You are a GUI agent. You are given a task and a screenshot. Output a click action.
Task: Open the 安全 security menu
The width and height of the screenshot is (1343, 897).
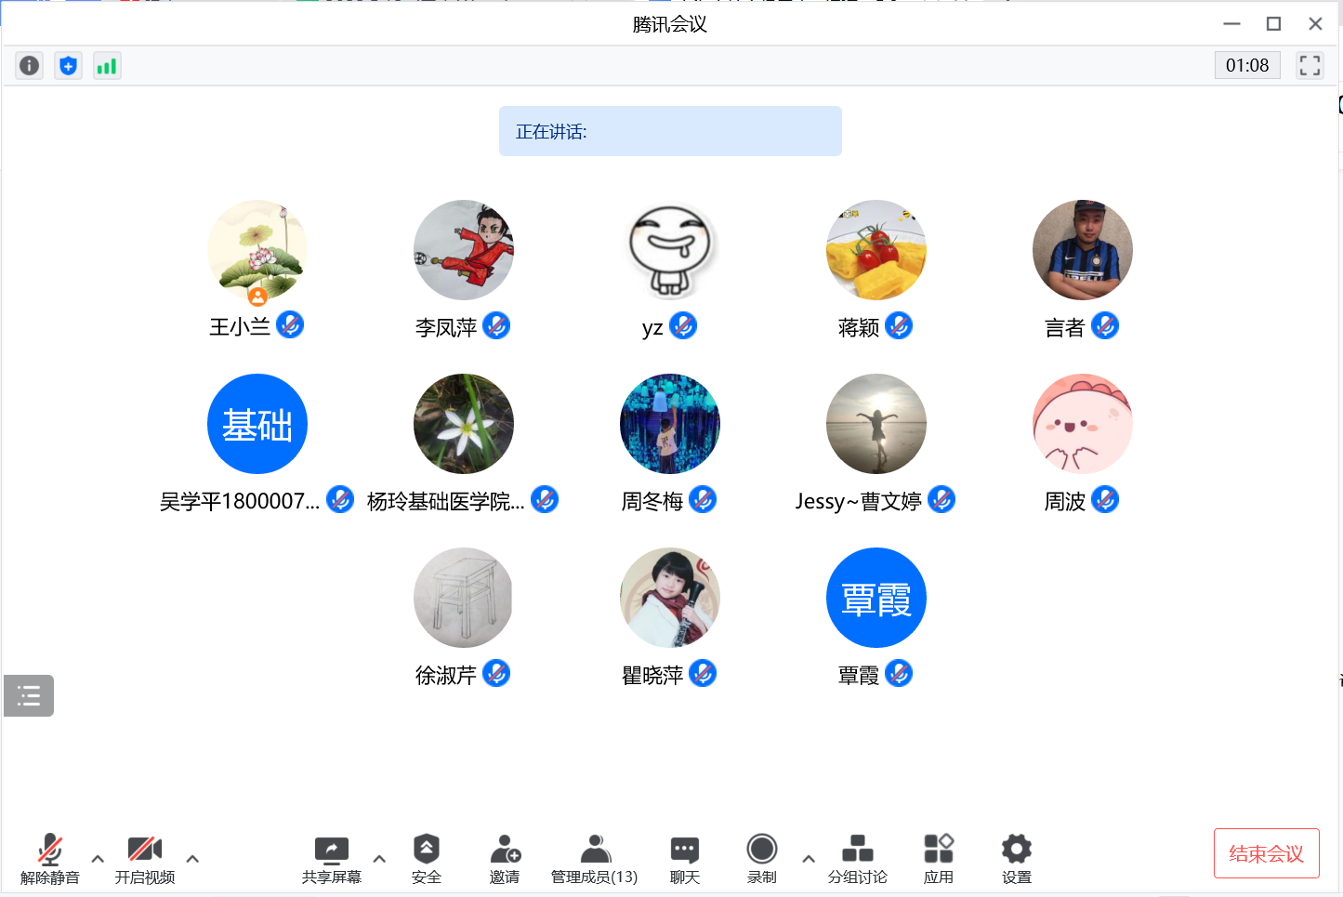427,858
